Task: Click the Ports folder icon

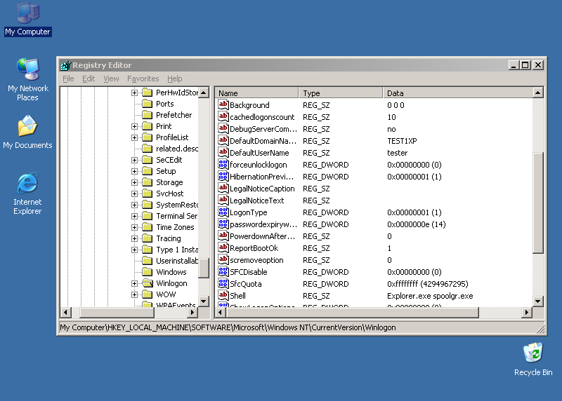Action: coord(148,104)
